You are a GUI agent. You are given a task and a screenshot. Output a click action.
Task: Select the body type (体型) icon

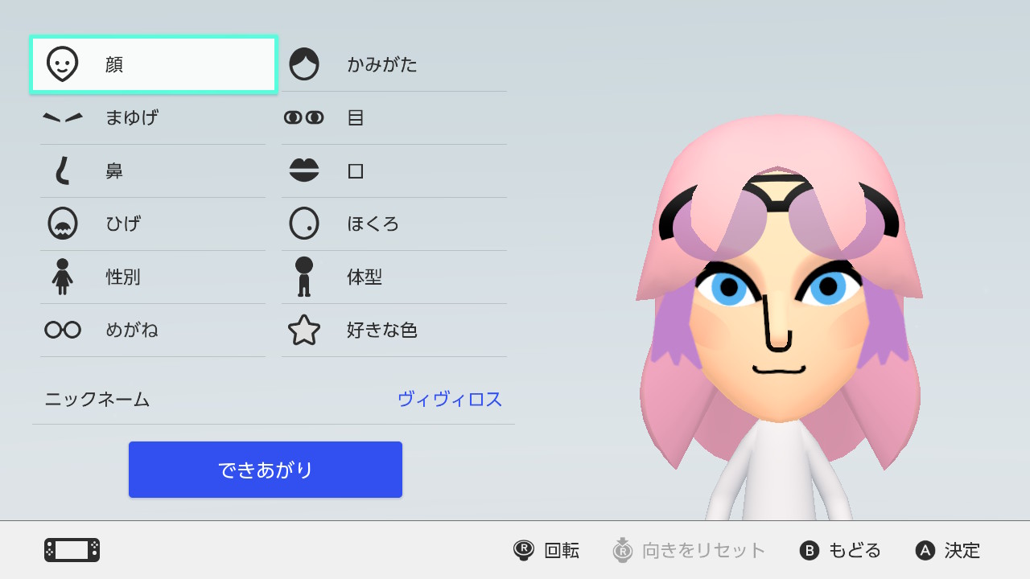304,277
